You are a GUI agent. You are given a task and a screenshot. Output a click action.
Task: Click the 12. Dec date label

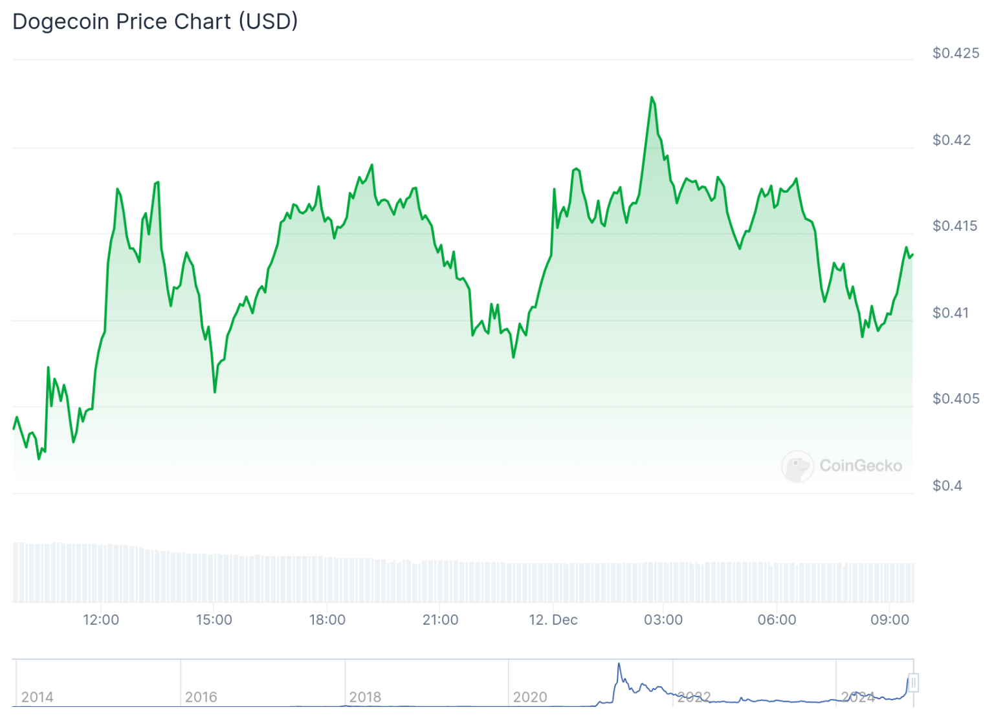tap(553, 620)
